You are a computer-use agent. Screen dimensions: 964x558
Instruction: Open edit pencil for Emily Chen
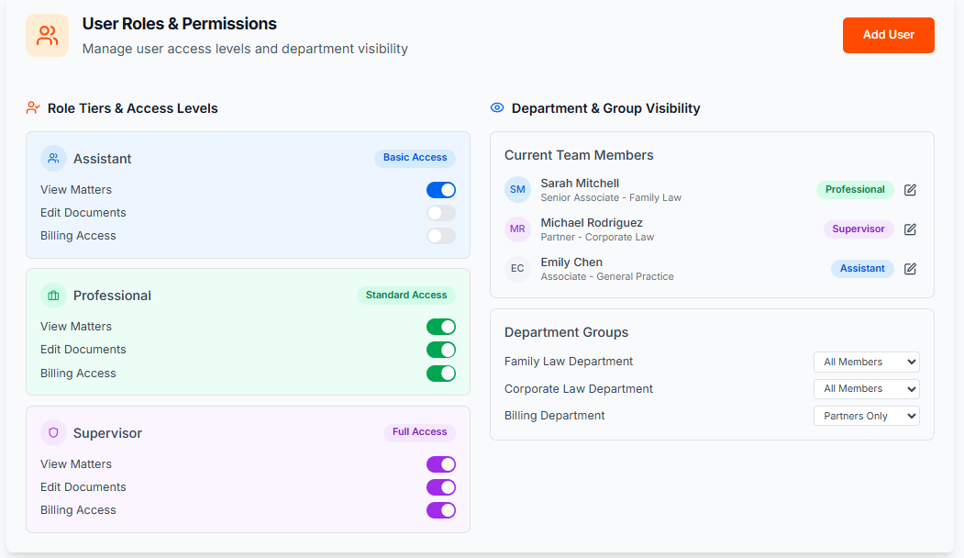click(910, 269)
